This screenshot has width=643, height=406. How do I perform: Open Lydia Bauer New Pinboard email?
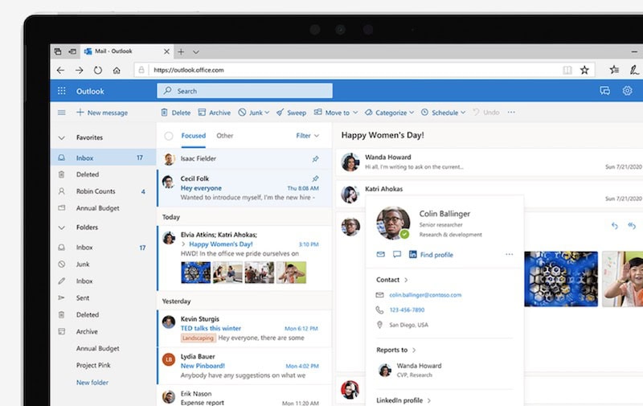click(x=244, y=367)
